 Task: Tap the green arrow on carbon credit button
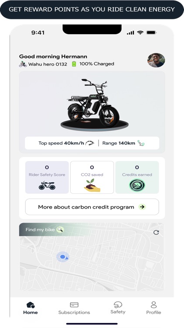point(142,207)
